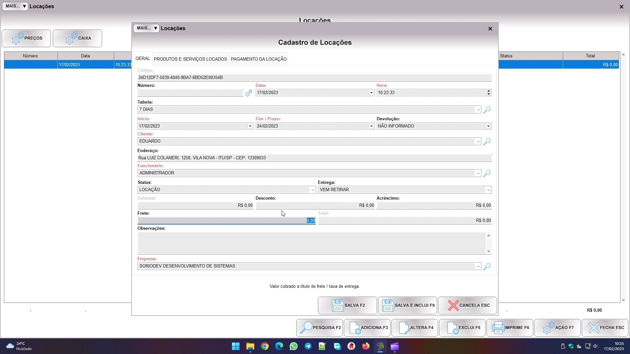Click inside the Observações text area
This screenshot has height=354, width=630.
pyautogui.click(x=311, y=243)
